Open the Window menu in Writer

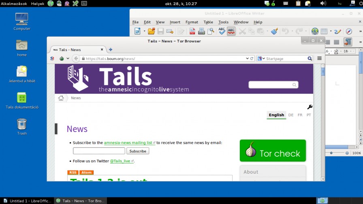[241, 22]
